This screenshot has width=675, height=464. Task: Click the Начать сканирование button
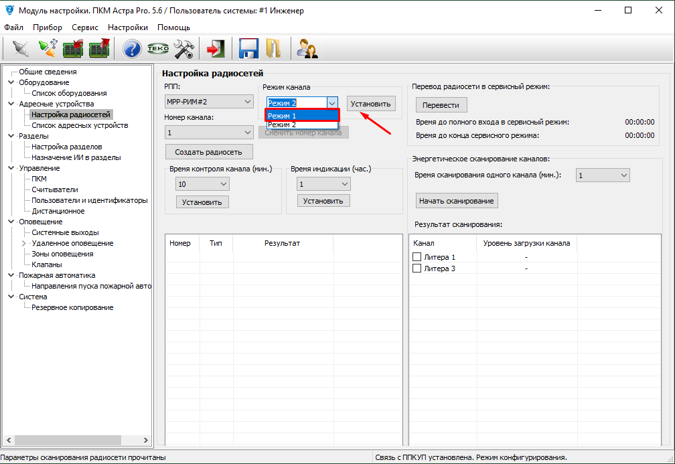tap(456, 201)
